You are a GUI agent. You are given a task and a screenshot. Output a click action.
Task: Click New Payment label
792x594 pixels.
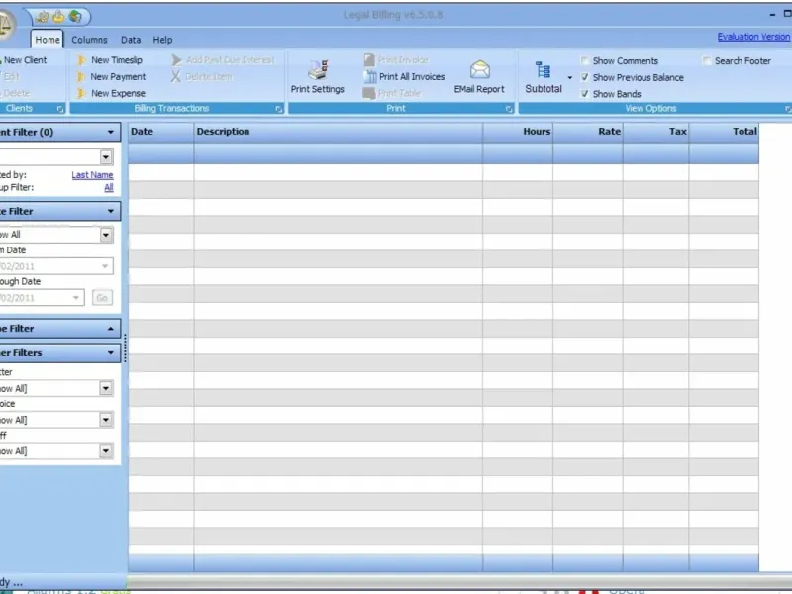coord(118,77)
